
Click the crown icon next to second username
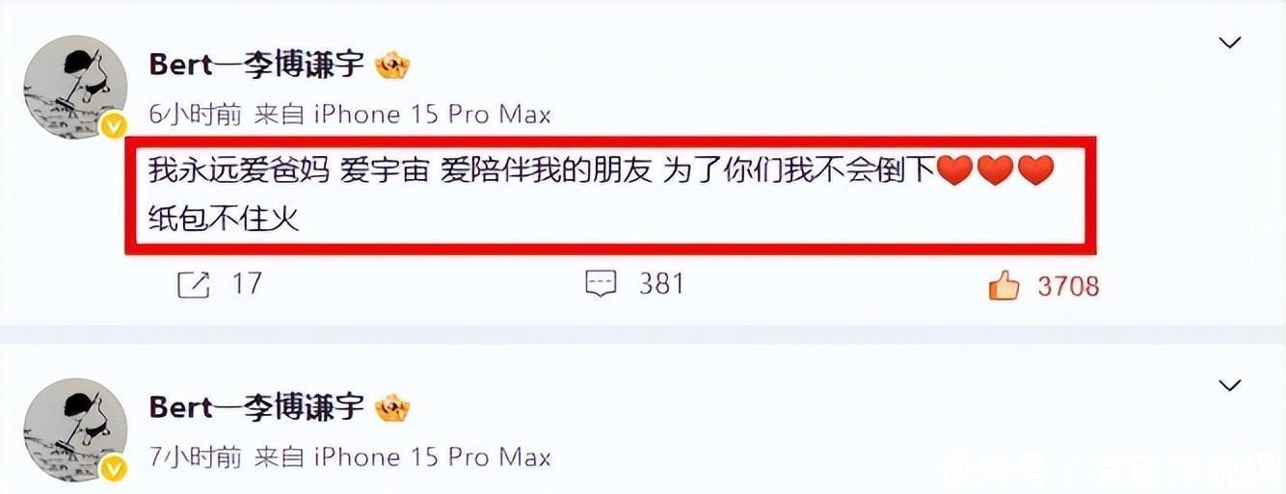[393, 407]
